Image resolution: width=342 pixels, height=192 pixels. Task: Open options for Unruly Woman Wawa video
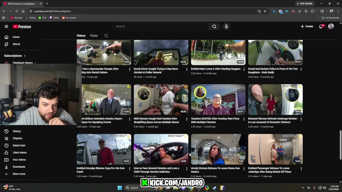coord(244,169)
